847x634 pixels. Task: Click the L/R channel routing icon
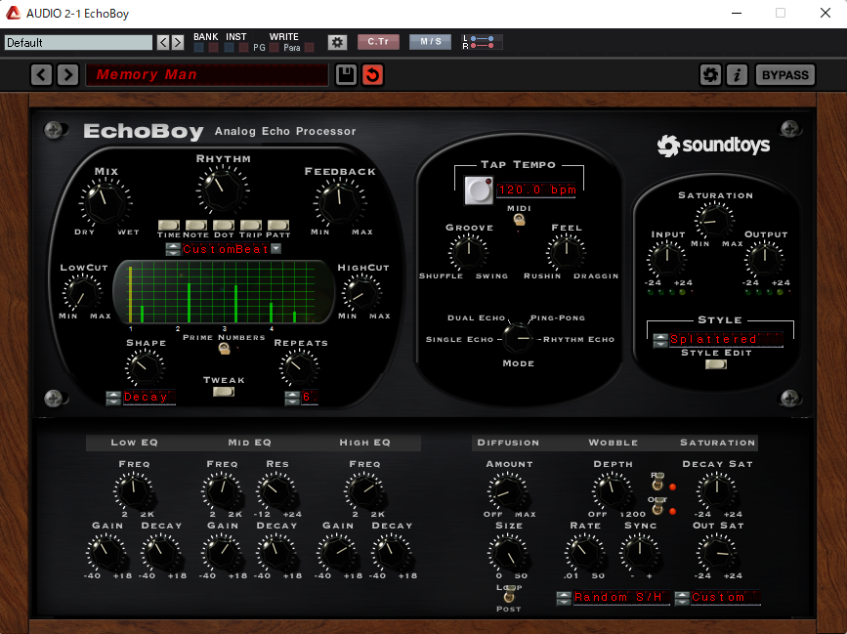(x=483, y=42)
